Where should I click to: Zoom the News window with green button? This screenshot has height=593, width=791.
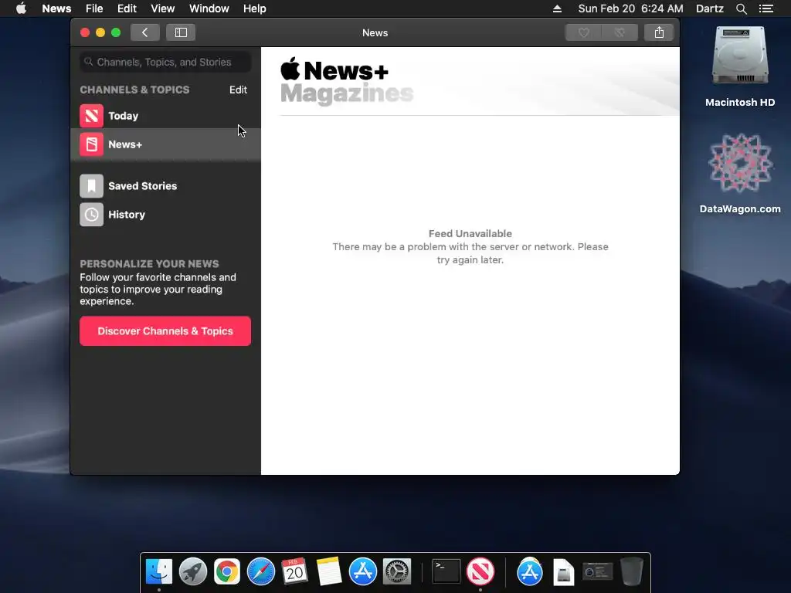click(116, 32)
